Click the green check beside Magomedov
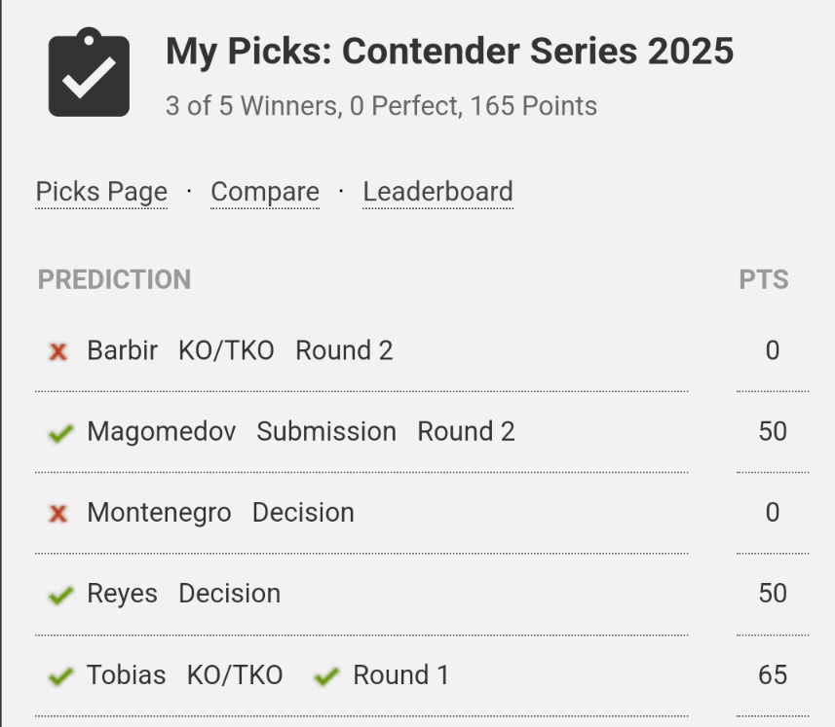The image size is (835, 727). [x=60, y=433]
